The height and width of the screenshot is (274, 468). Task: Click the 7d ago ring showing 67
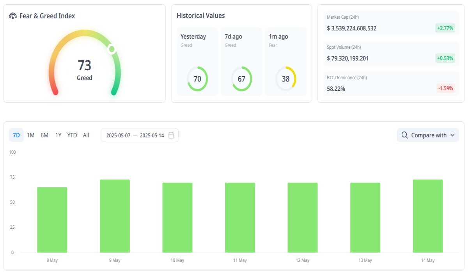point(241,79)
